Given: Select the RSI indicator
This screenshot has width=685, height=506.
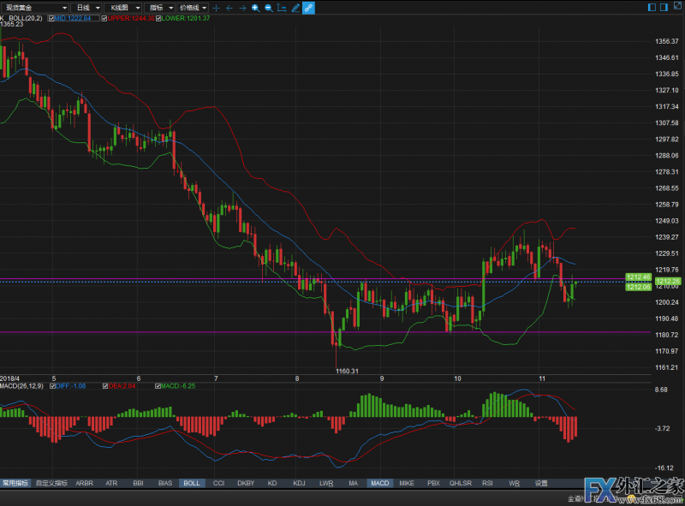Looking at the screenshot, I should coord(487,483).
